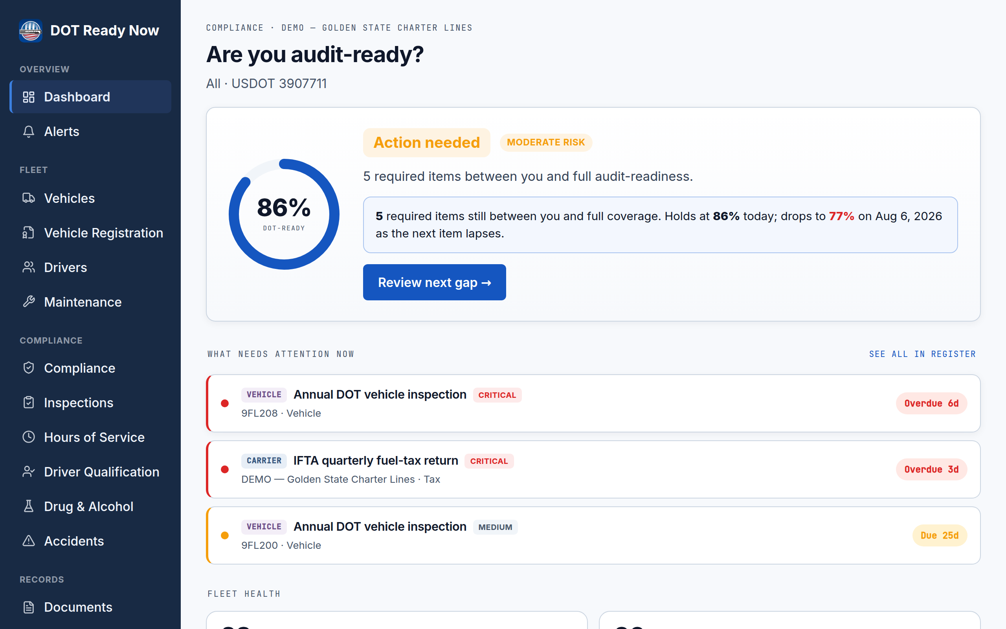
Task: Select Maintenance in the sidebar
Action: point(90,302)
